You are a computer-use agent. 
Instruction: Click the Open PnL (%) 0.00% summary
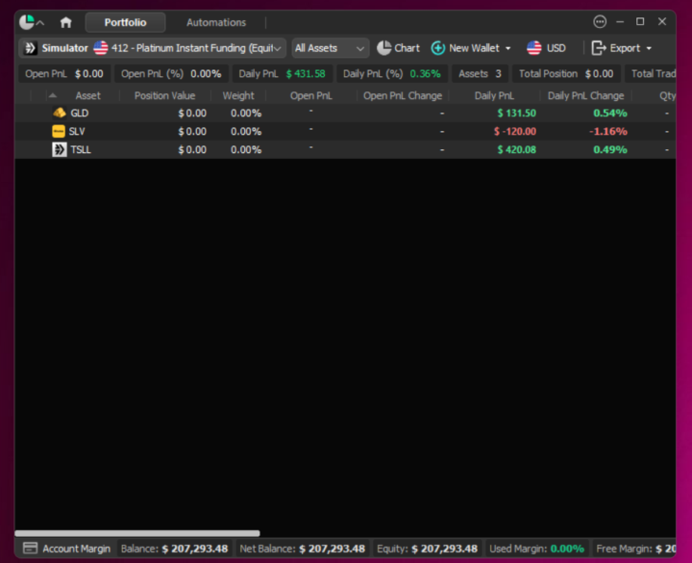tap(171, 74)
